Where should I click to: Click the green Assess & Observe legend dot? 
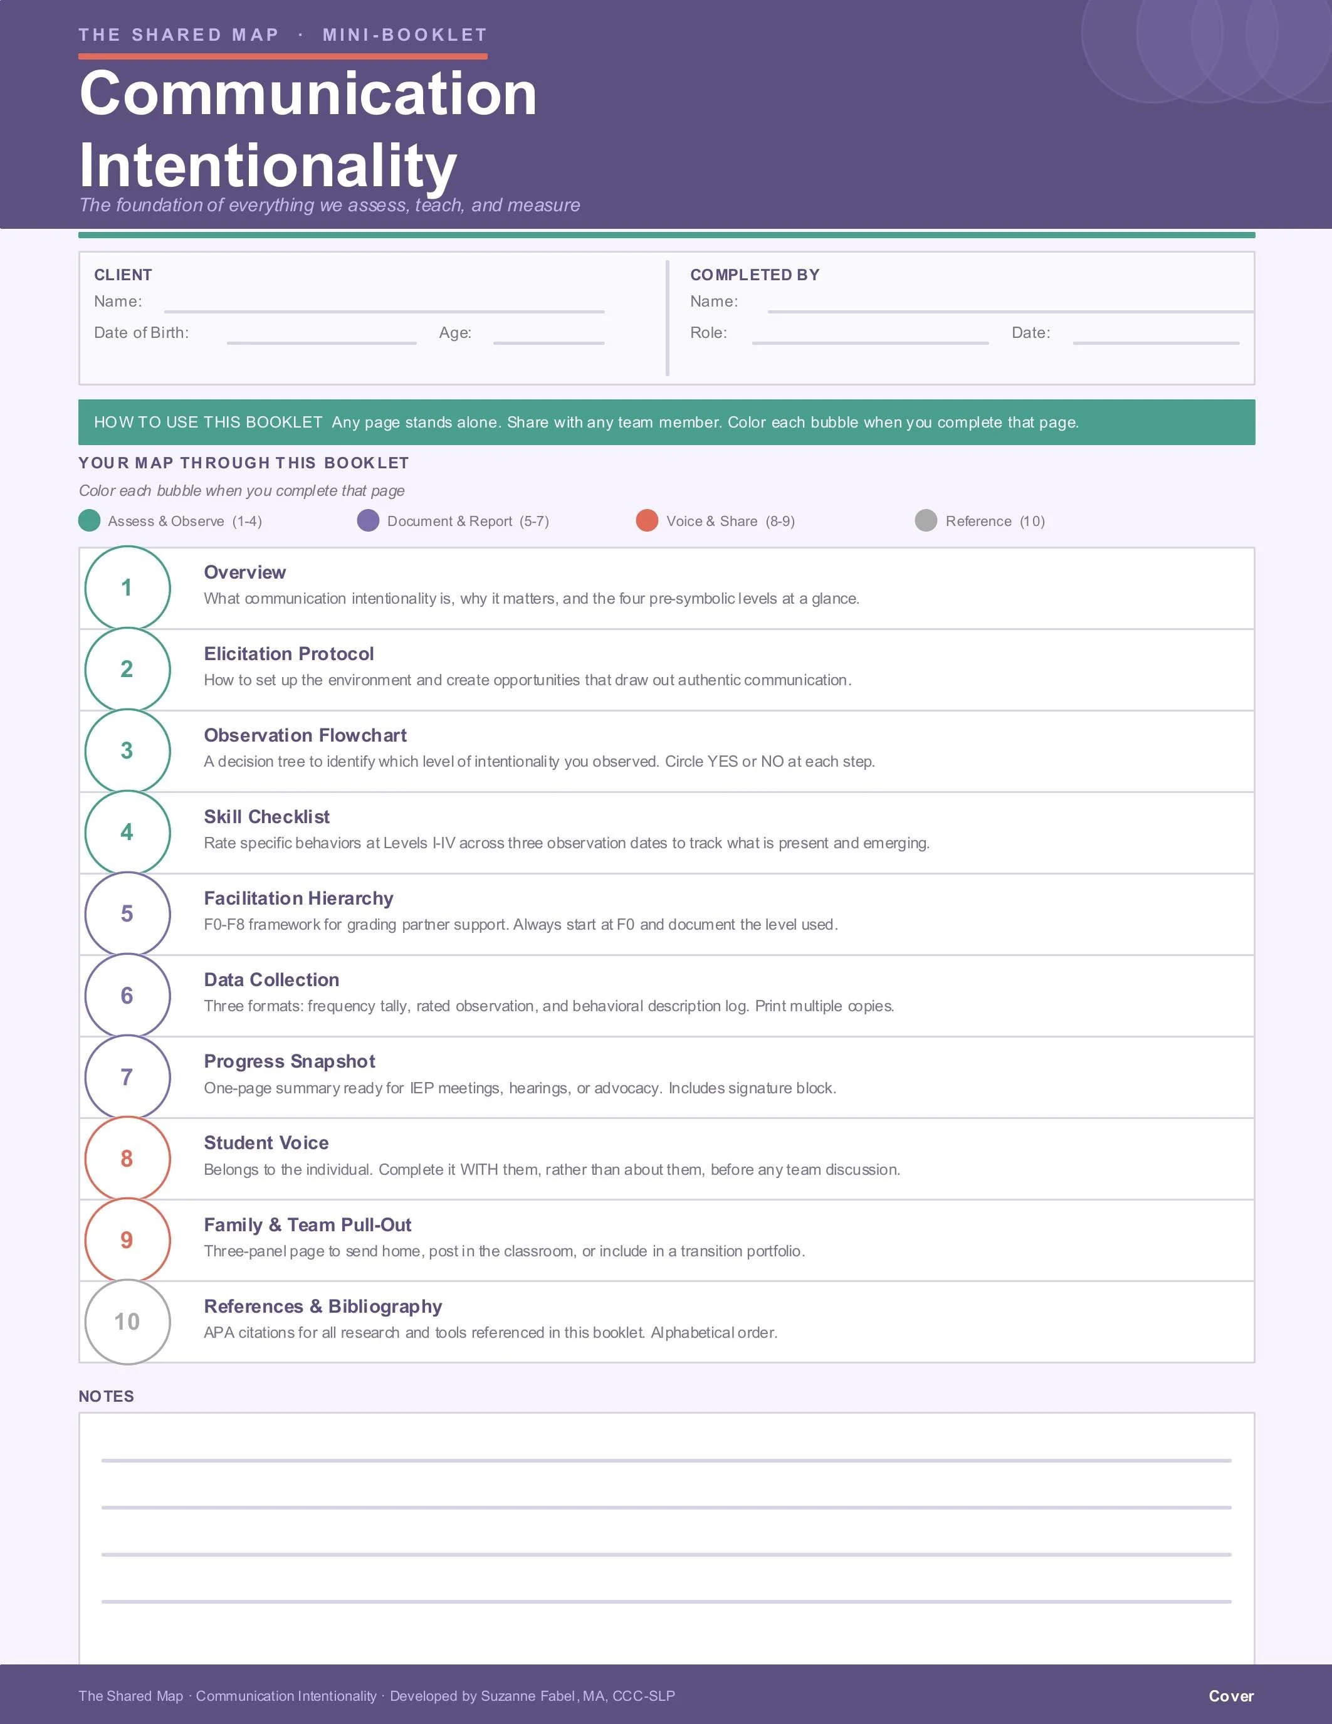pos(89,521)
